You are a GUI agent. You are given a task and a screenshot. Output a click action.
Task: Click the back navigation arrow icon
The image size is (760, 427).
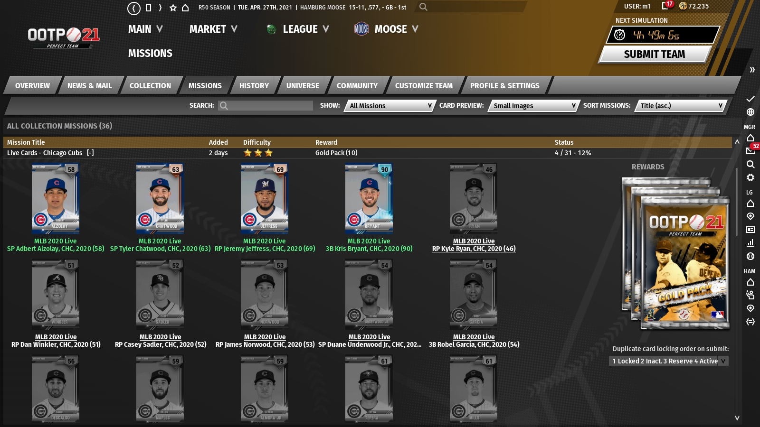pos(134,8)
